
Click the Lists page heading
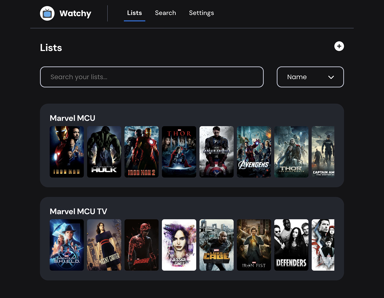click(x=51, y=48)
